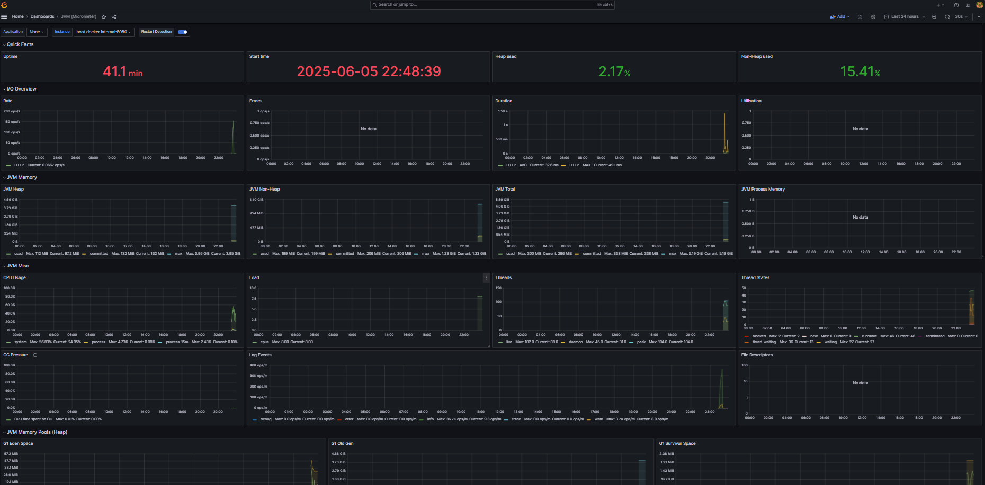Click the GC Pressure info icon
Viewport: 985px width, 485px height.
pyautogui.click(x=35, y=355)
